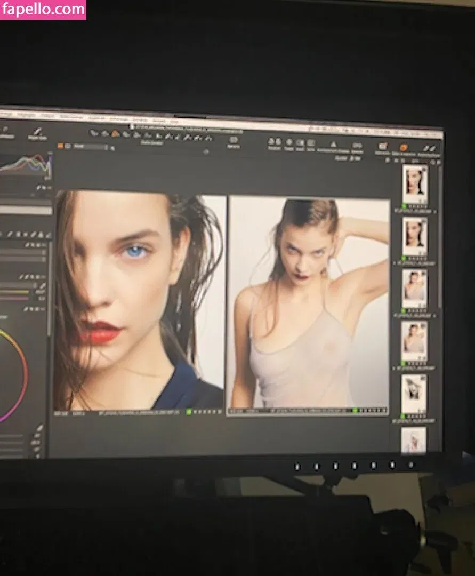Click the RGB histogram graph
The height and width of the screenshot is (576, 475).
pyautogui.click(x=26, y=166)
